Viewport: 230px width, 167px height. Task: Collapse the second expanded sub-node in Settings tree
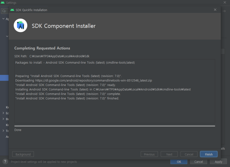click(x=7, y=36)
